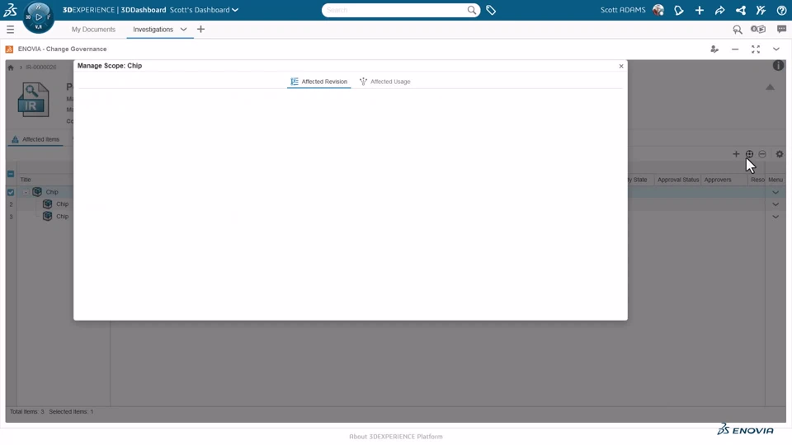Click the Menu column header
The width and height of the screenshot is (792, 445).
775,180
